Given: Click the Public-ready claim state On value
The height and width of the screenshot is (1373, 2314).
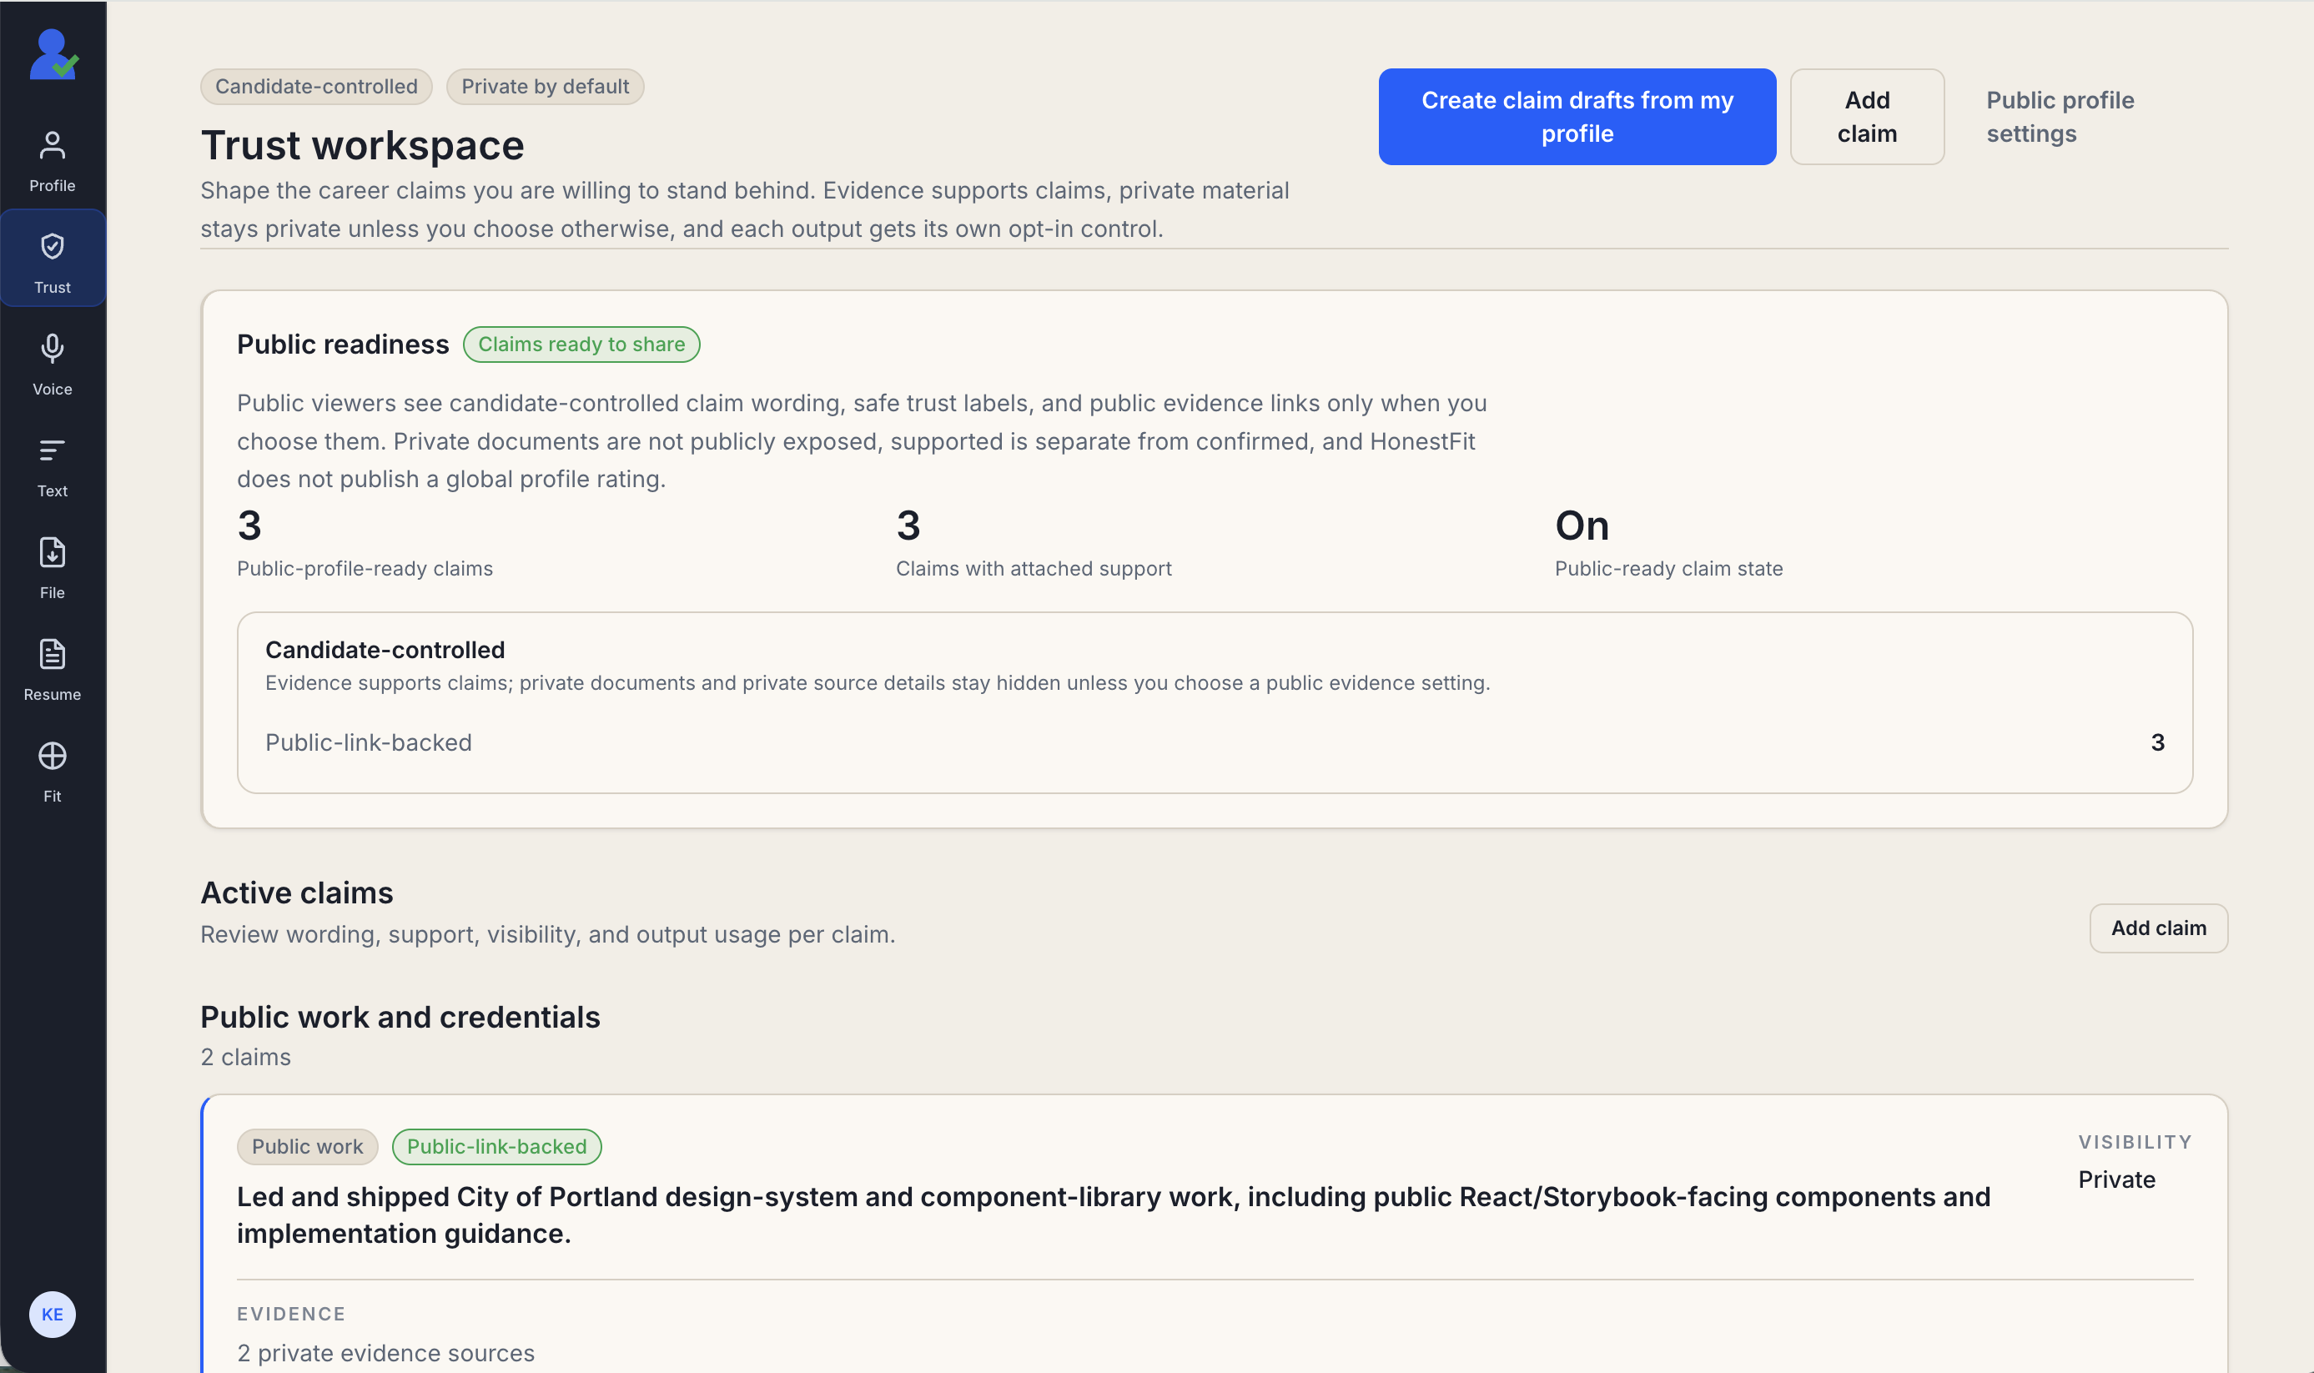Looking at the screenshot, I should pos(1582,526).
